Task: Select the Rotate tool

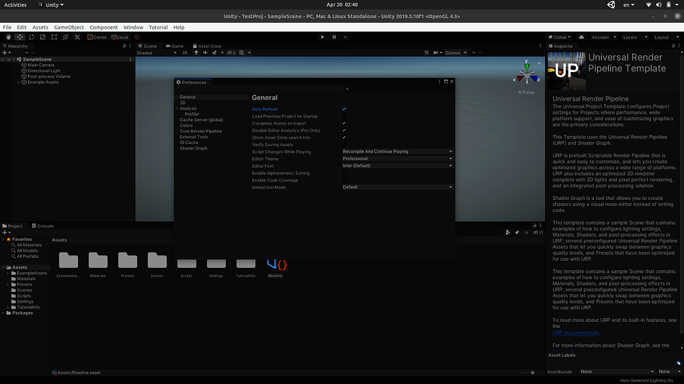Action: [31, 37]
